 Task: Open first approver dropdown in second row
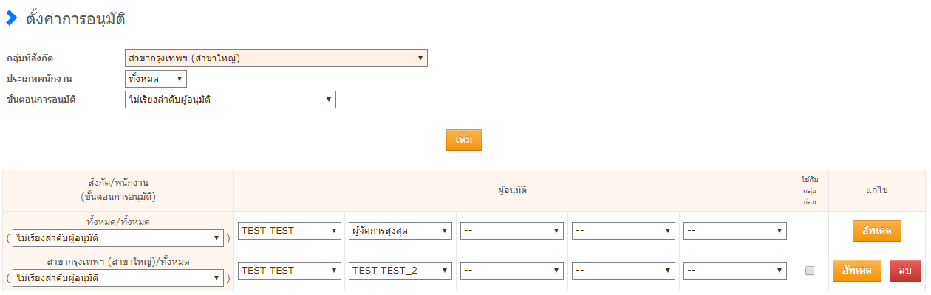tap(290, 271)
